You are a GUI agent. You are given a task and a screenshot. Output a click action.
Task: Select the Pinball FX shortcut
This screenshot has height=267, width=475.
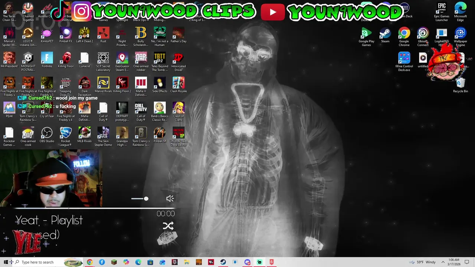pos(66,35)
